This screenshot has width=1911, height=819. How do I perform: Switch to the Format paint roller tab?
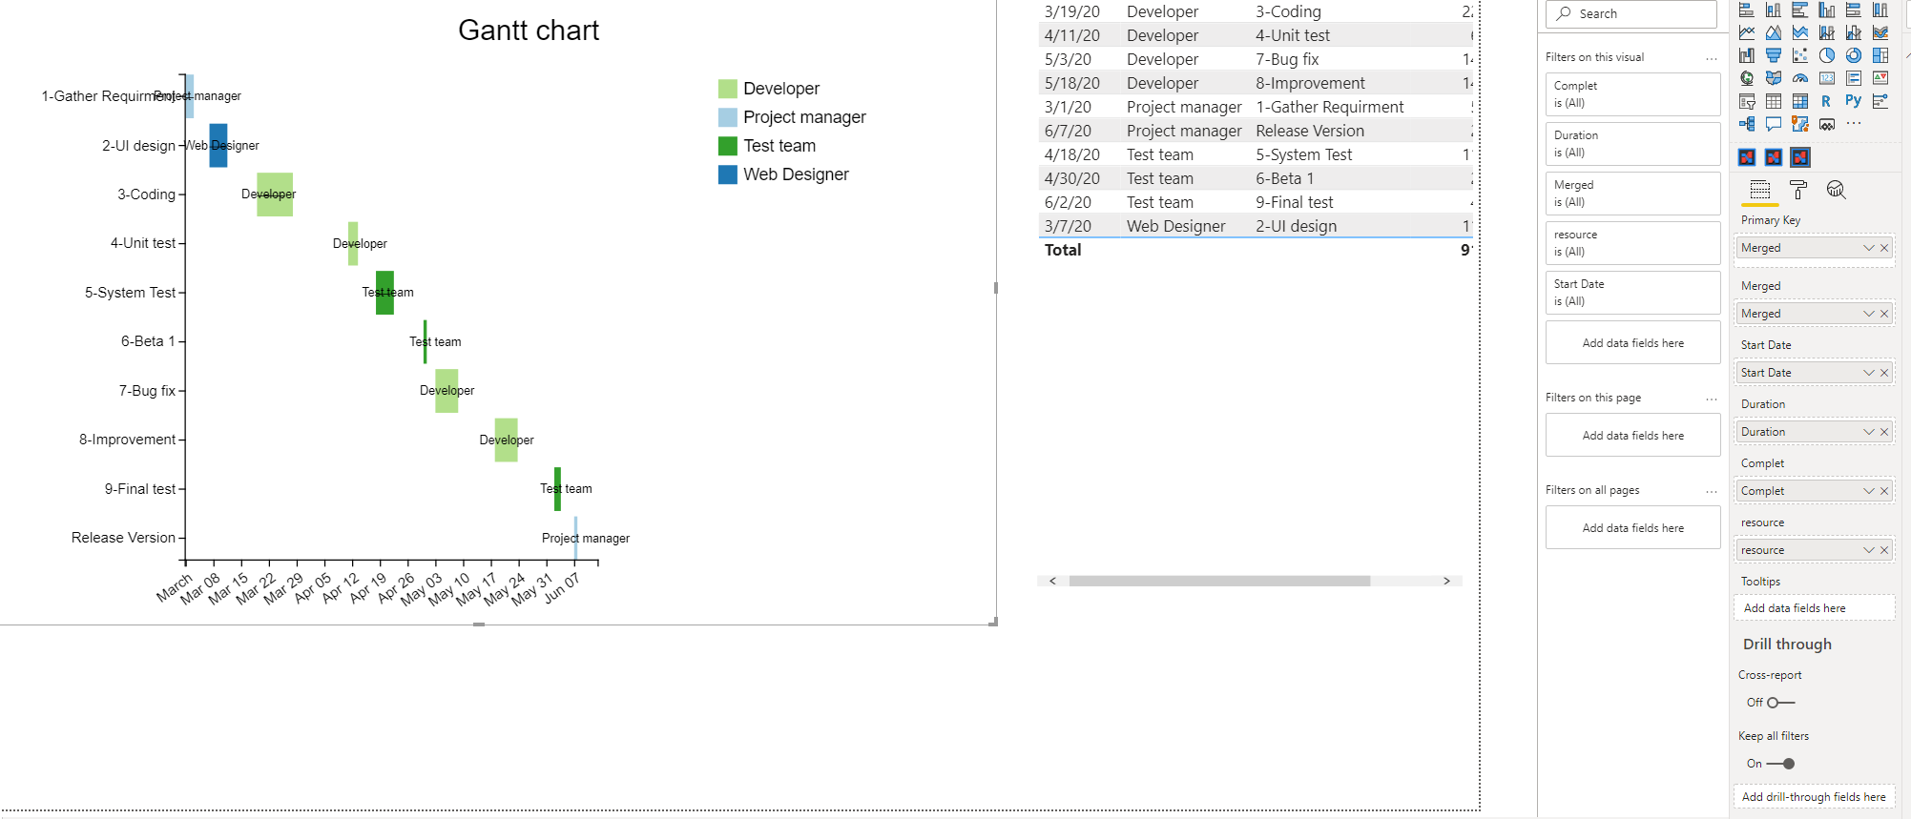1798,190
